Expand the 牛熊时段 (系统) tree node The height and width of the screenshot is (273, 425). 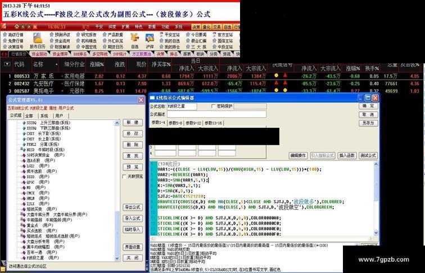tap(21, 149)
